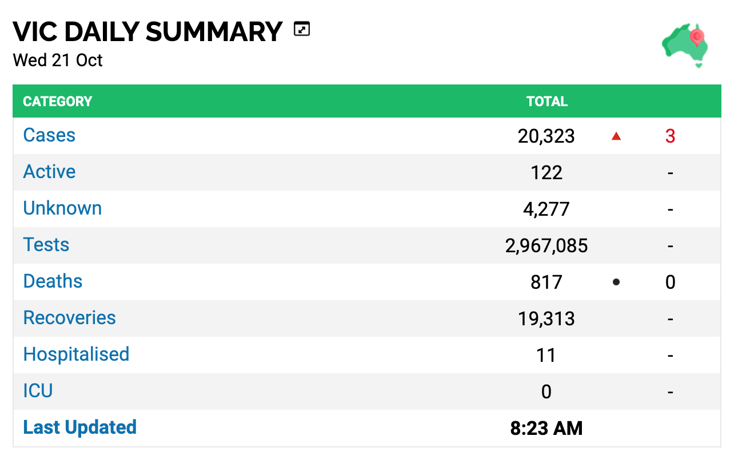This screenshot has width=734, height=460.
Task: Open the Hospitalised category link
Action: pos(76,354)
